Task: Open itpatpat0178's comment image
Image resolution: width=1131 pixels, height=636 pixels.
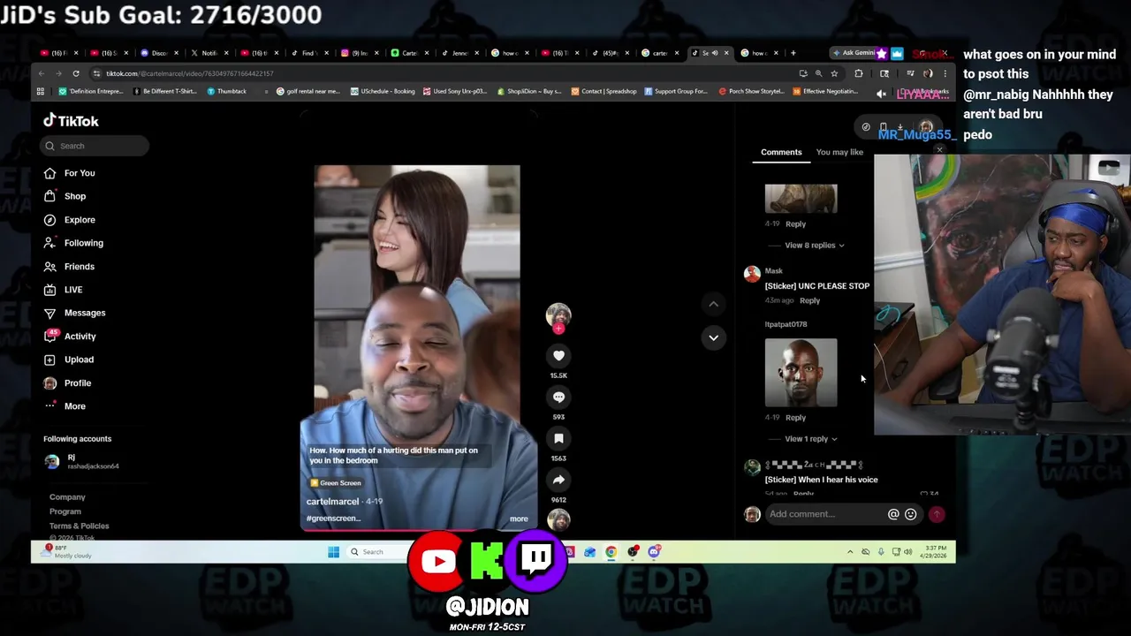Action: (801, 373)
